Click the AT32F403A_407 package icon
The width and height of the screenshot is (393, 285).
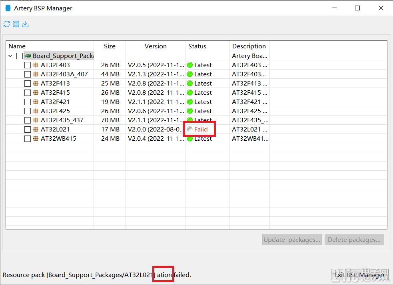coord(36,74)
